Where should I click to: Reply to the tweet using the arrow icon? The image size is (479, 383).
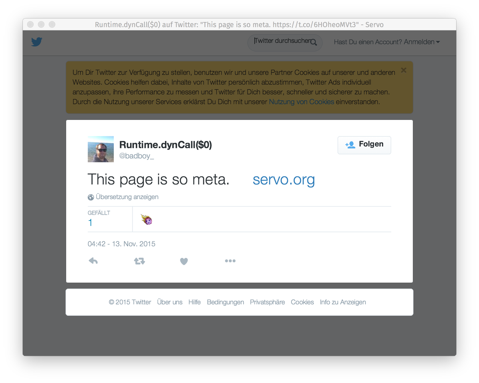(x=93, y=261)
